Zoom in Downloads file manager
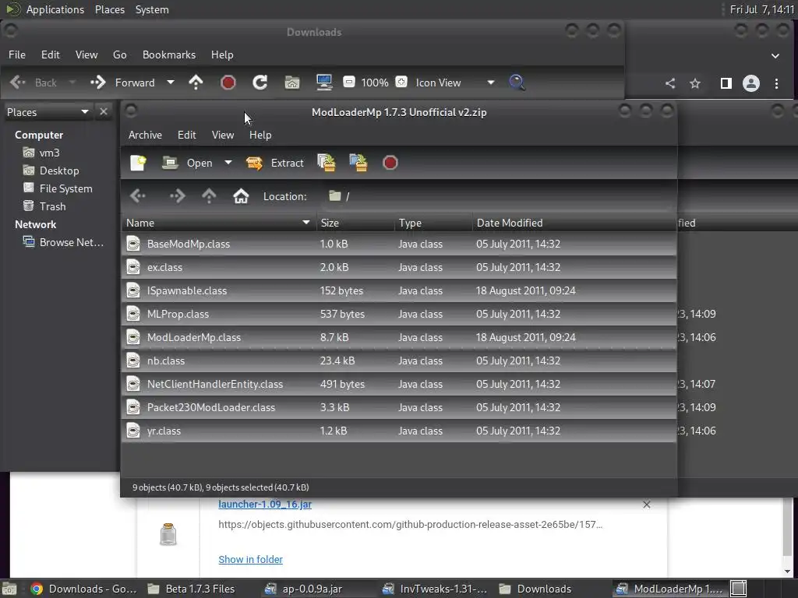This screenshot has width=798, height=598. [401, 82]
